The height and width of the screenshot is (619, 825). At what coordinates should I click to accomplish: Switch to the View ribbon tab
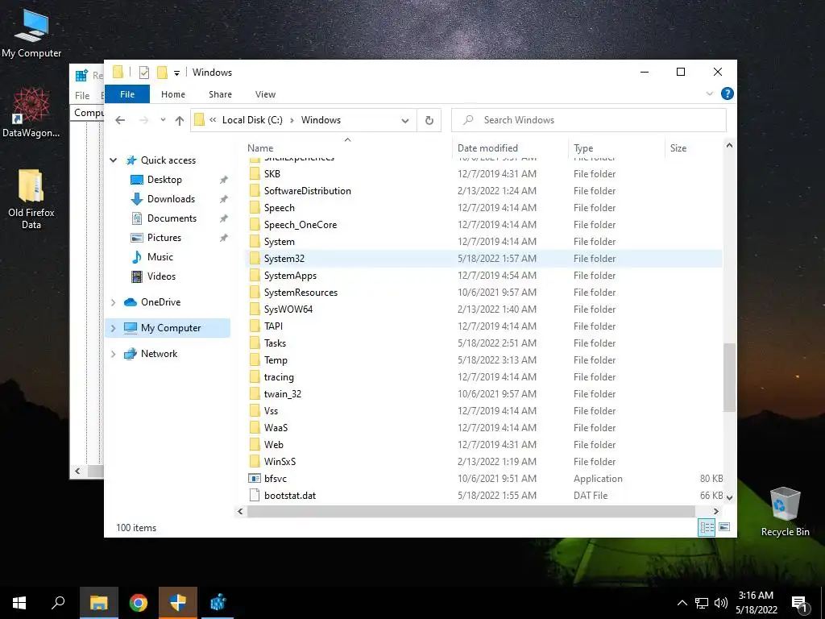265,94
